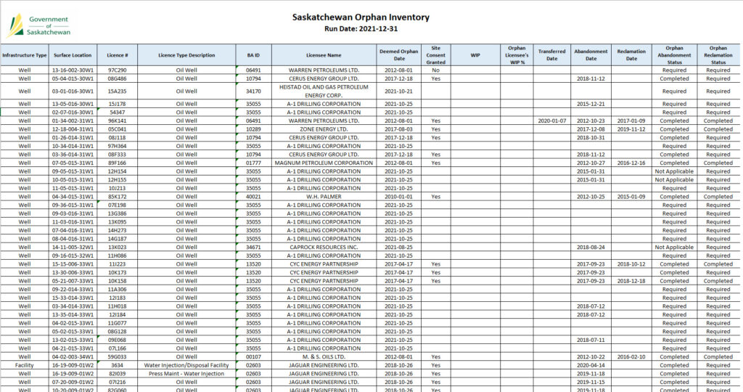This screenshot has height=392, width=743.
Task: Select surface location 04-02-003-34W1
Action: pos(73,356)
